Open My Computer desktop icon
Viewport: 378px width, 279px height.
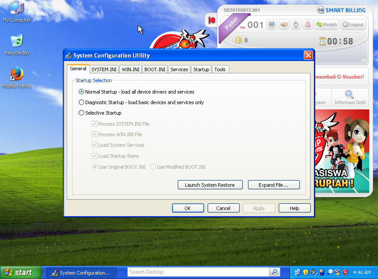click(x=17, y=12)
